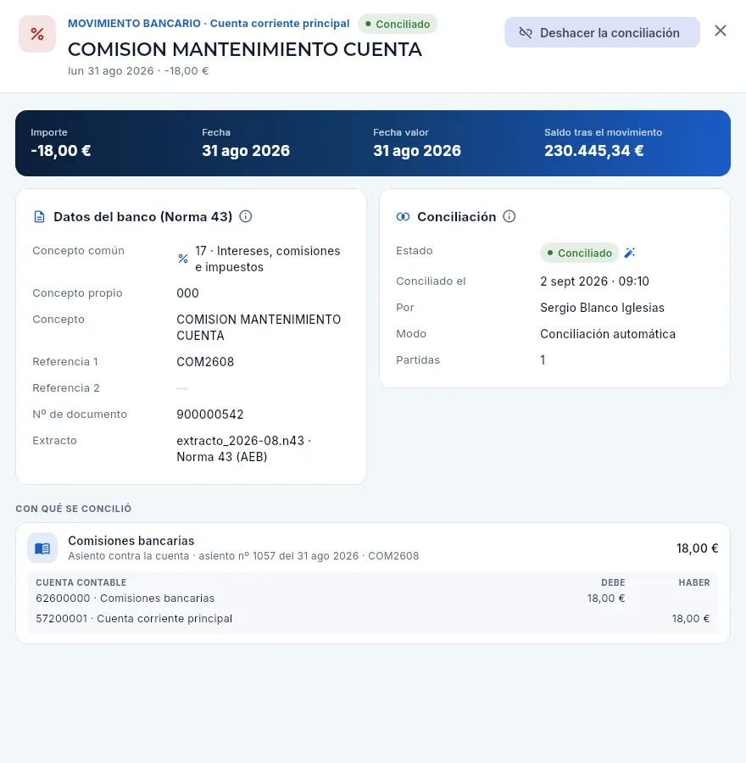Open 'Cuenta corriente principal' breadcrumb

[280, 24]
